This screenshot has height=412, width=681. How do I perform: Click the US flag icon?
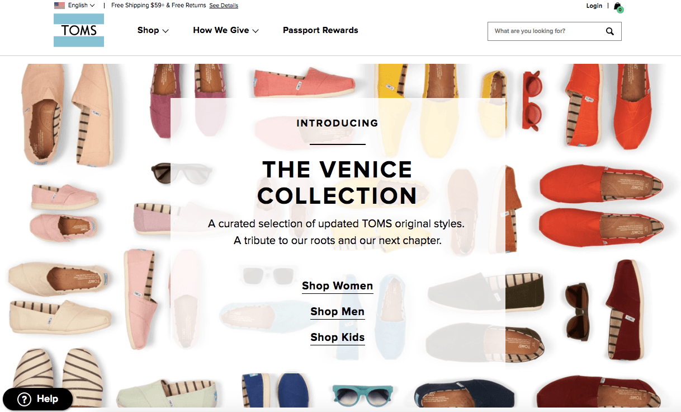pyautogui.click(x=59, y=6)
